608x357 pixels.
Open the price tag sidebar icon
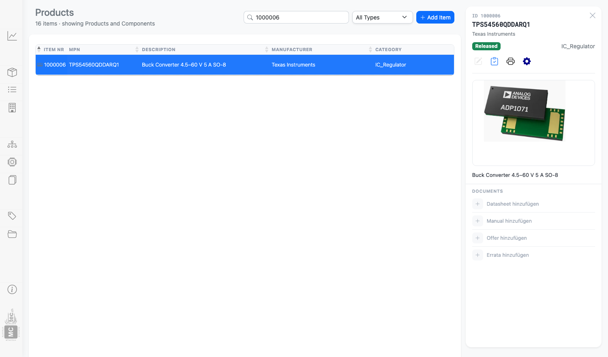tap(12, 216)
